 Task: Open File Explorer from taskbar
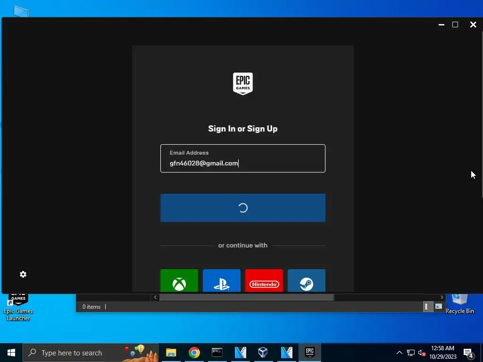pos(171,353)
